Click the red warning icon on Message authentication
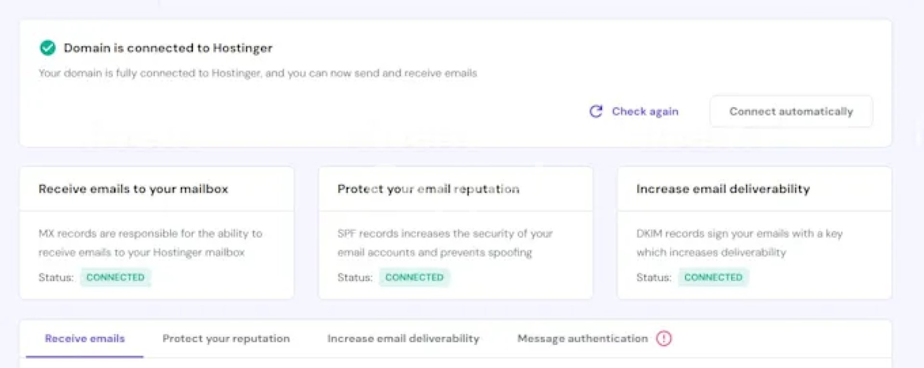This screenshot has width=924, height=368. click(664, 339)
